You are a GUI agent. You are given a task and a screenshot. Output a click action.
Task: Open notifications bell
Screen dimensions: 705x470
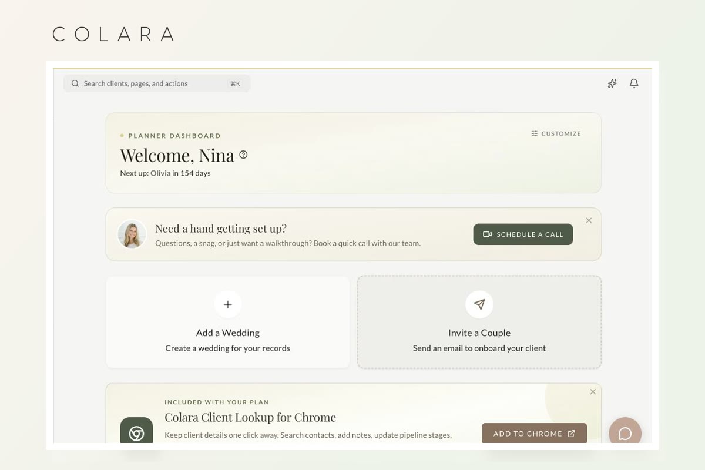(x=634, y=83)
